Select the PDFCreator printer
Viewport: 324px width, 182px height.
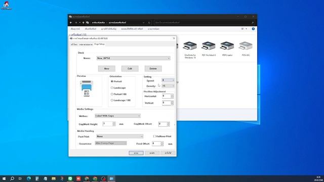pyautogui.click(x=227, y=49)
